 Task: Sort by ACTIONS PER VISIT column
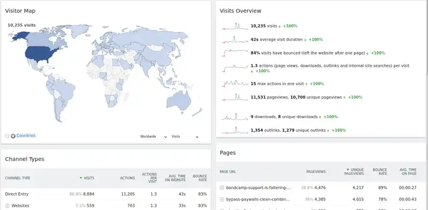coord(149,178)
